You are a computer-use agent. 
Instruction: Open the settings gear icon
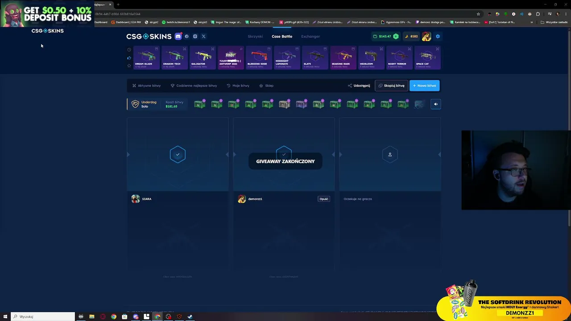click(438, 37)
